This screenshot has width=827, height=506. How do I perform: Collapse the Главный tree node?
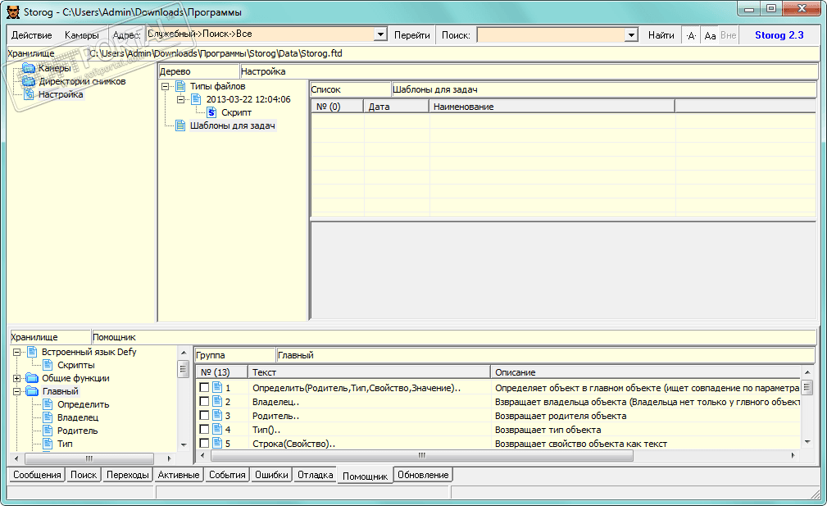pos(17,391)
